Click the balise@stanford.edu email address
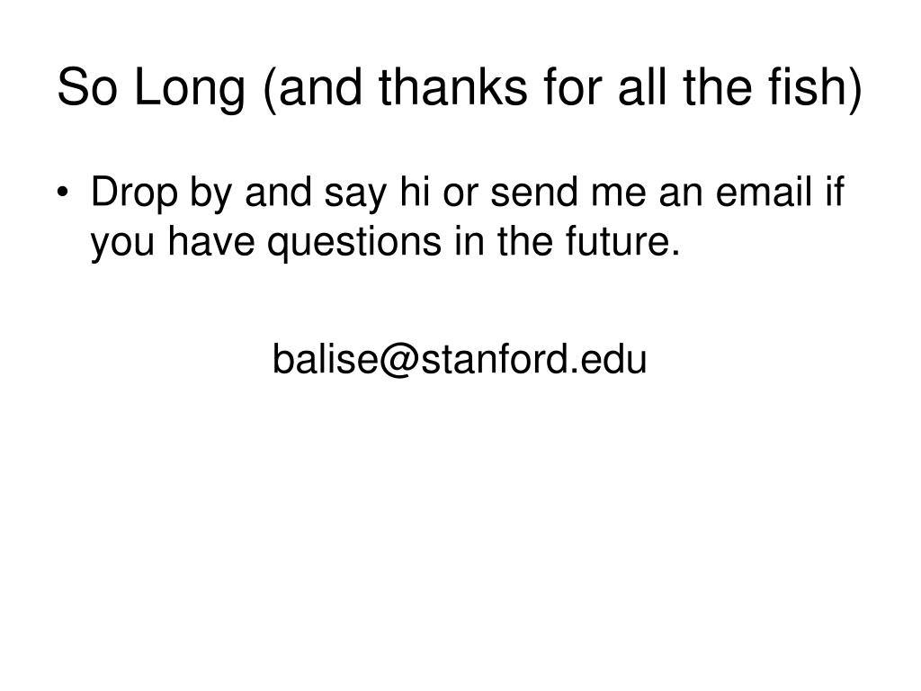Screen dimensions: 921x691 [460, 359]
